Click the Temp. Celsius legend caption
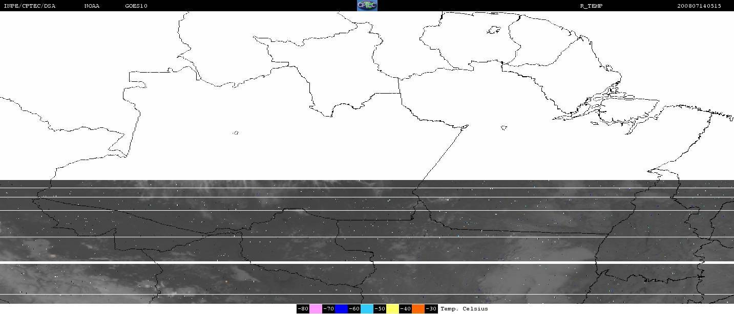The width and height of the screenshot is (734, 314). pyautogui.click(x=464, y=309)
